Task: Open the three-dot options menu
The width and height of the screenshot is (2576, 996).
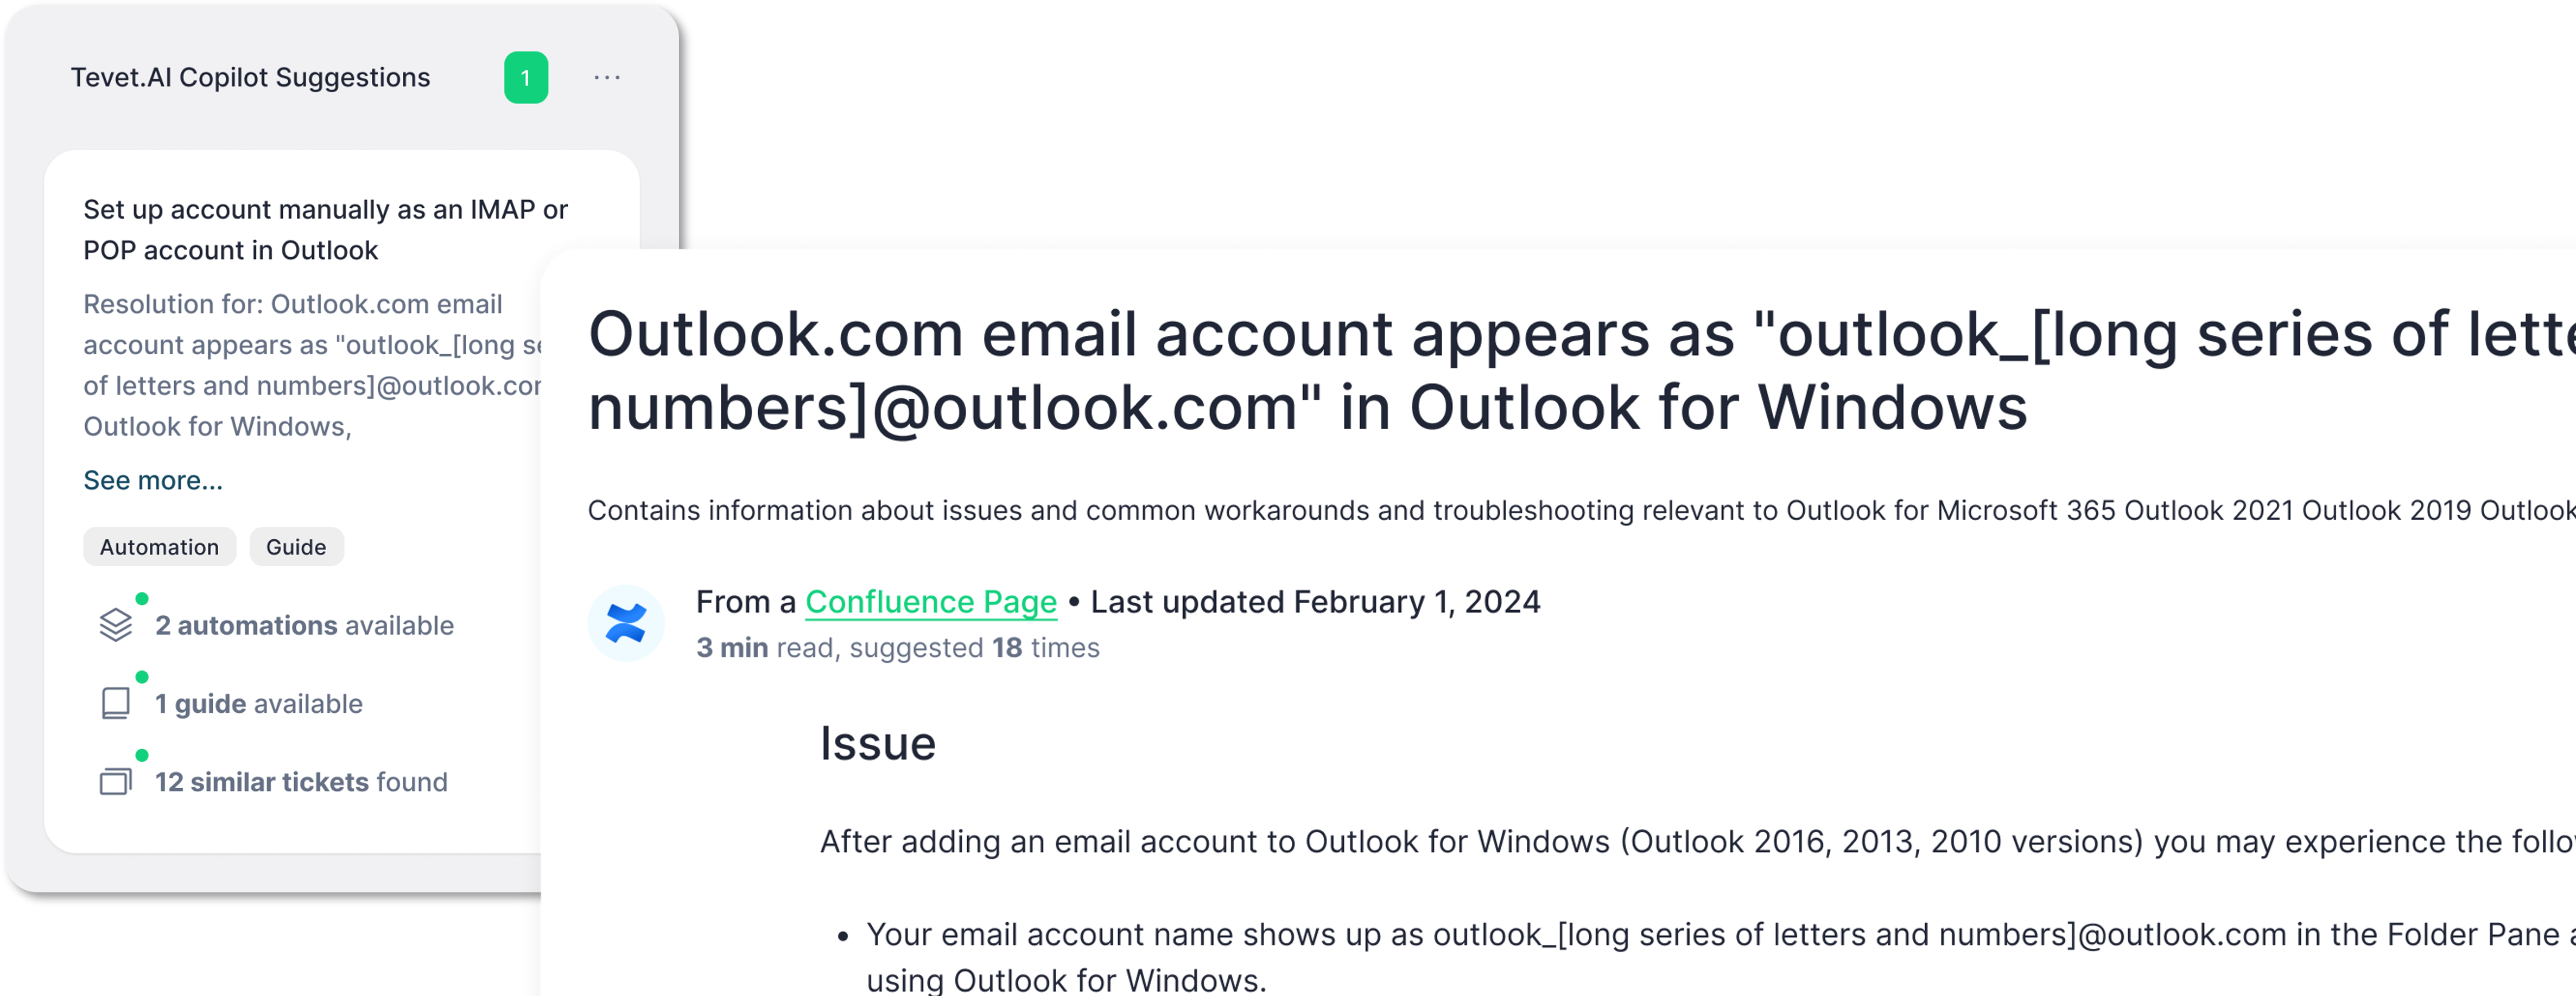Action: click(607, 78)
